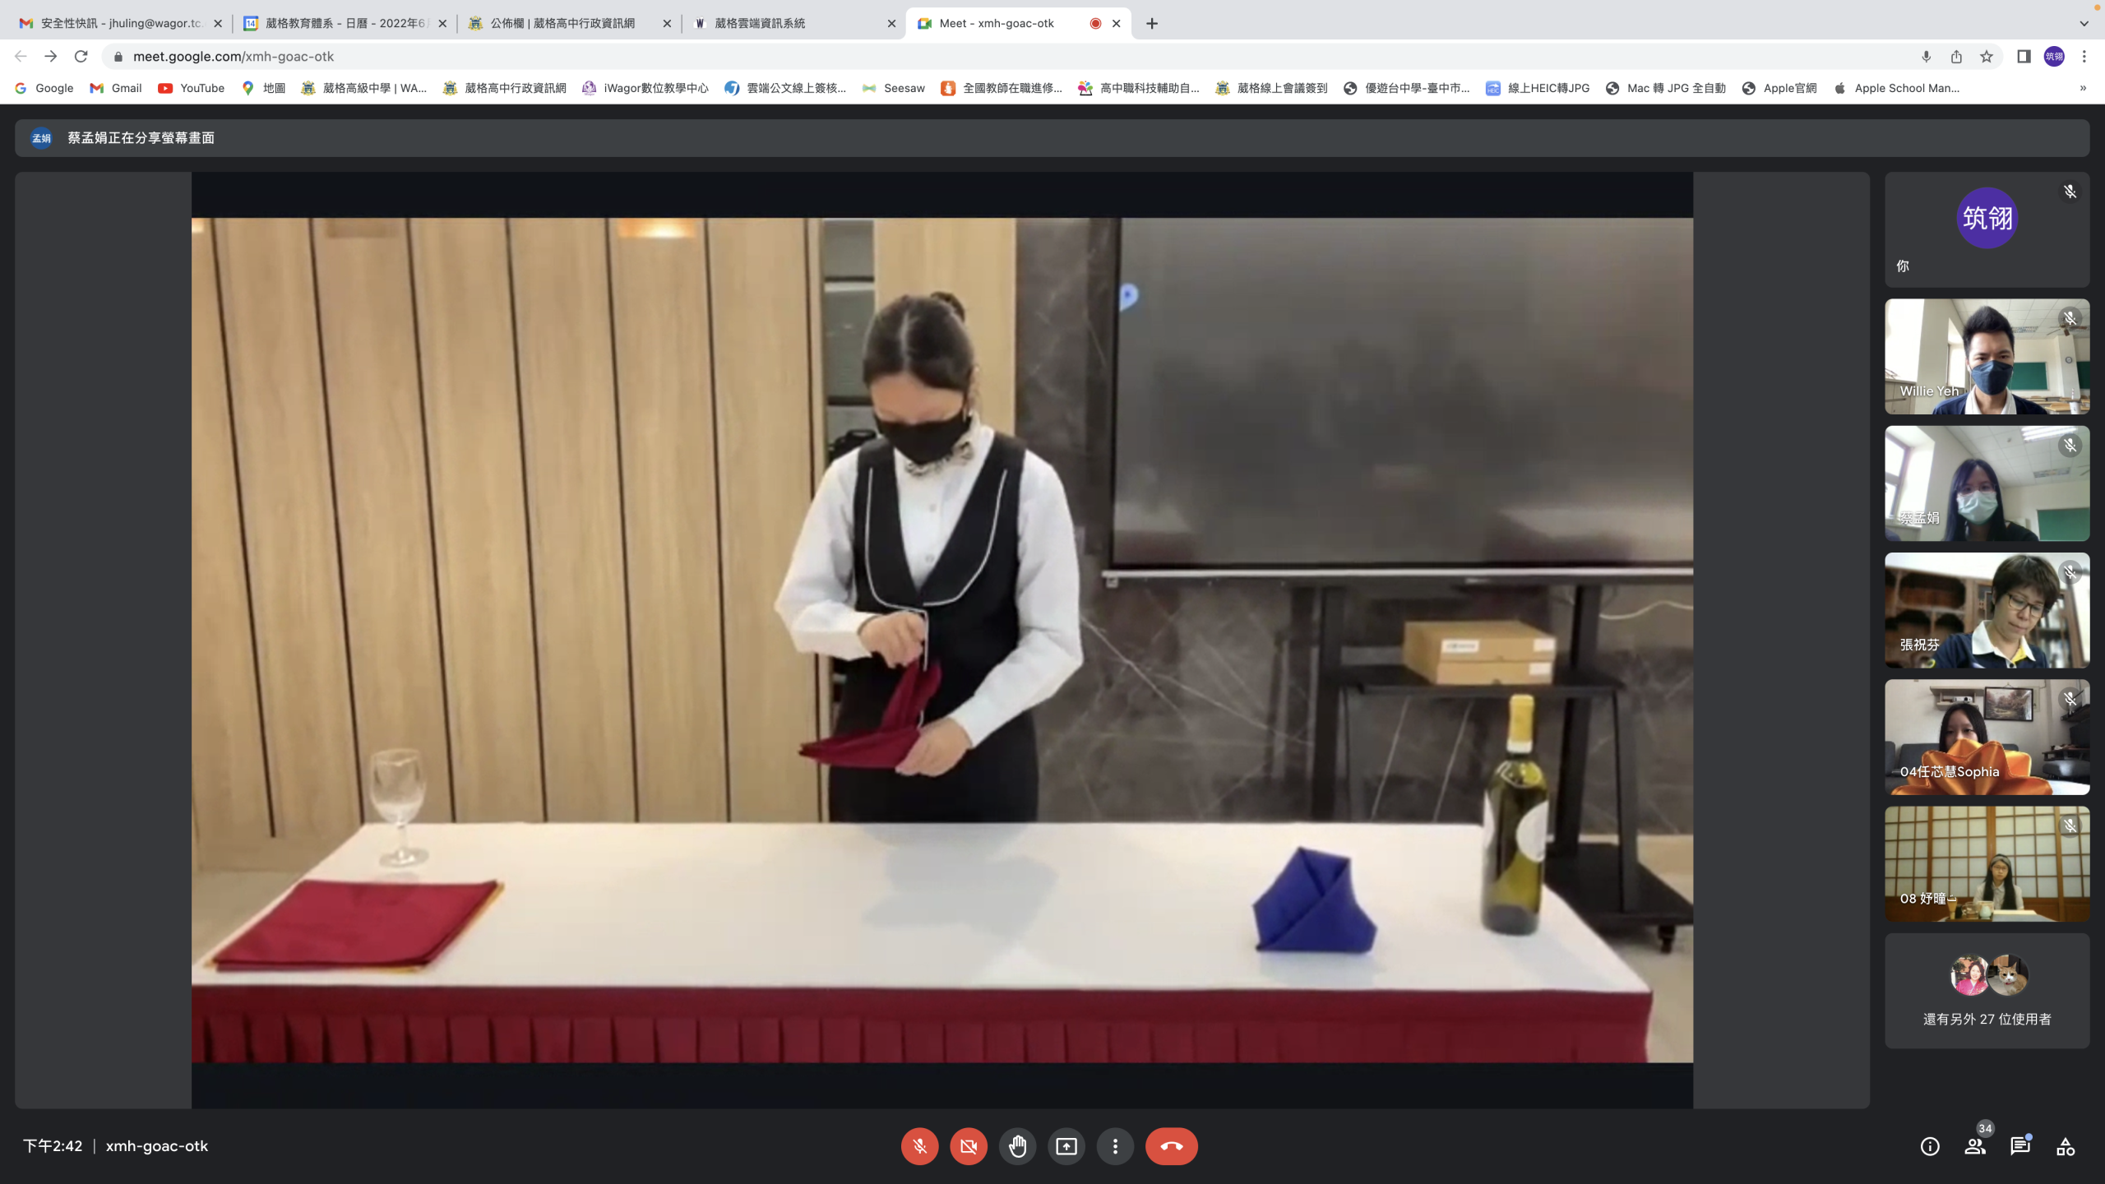
Task: Show the participants list with 34 badge
Action: pos(1975,1146)
